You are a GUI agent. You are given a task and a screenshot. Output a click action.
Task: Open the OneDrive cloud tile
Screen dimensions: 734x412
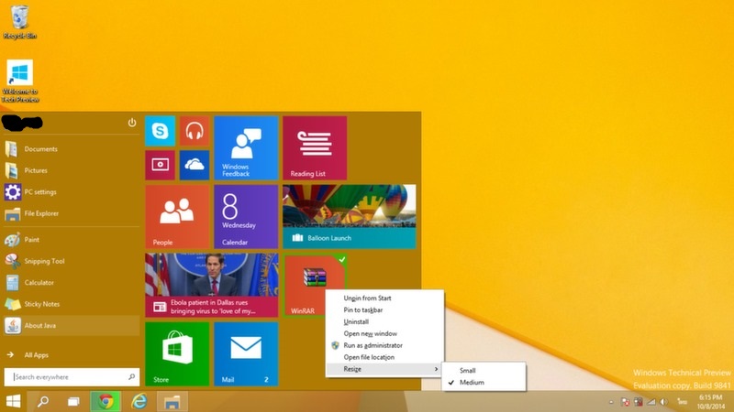coord(195,165)
